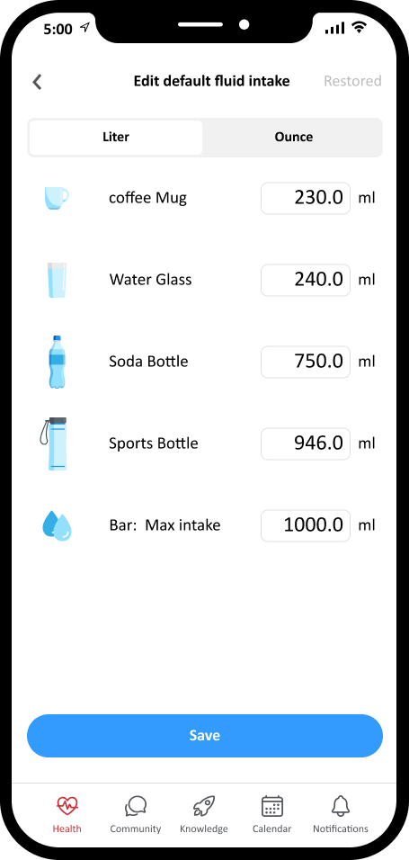The image size is (409, 860).
Task: Edit the Sports Bottle 946.0 field
Action: (306, 443)
